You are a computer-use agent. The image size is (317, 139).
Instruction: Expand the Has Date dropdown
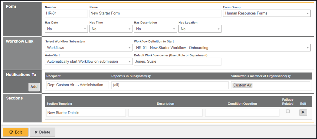pos(66,29)
